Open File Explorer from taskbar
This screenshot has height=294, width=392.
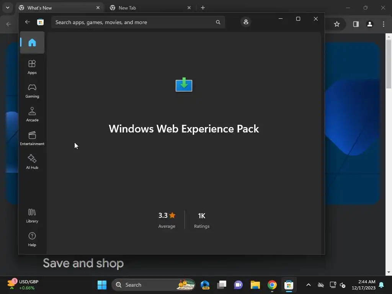pos(255,285)
